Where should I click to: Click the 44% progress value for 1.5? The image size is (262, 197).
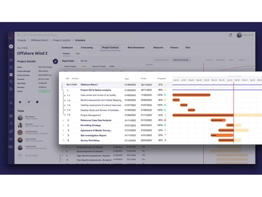coord(160,115)
